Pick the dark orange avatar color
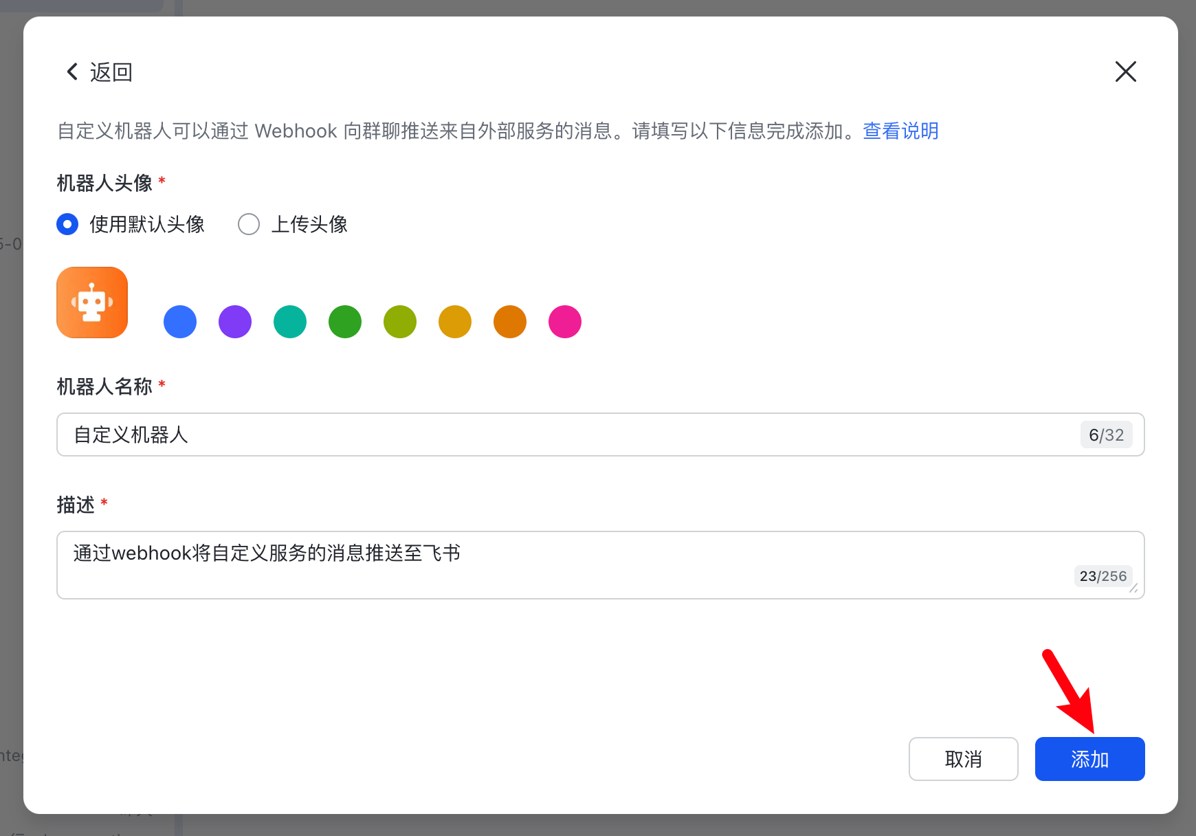The width and height of the screenshot is (1196, 836). 510,322
